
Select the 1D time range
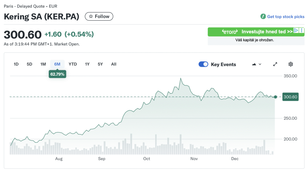click(x=16, y=64)
